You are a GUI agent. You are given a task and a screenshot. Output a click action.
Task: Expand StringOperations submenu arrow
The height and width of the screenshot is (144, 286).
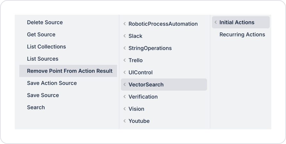tap(124, 48)
